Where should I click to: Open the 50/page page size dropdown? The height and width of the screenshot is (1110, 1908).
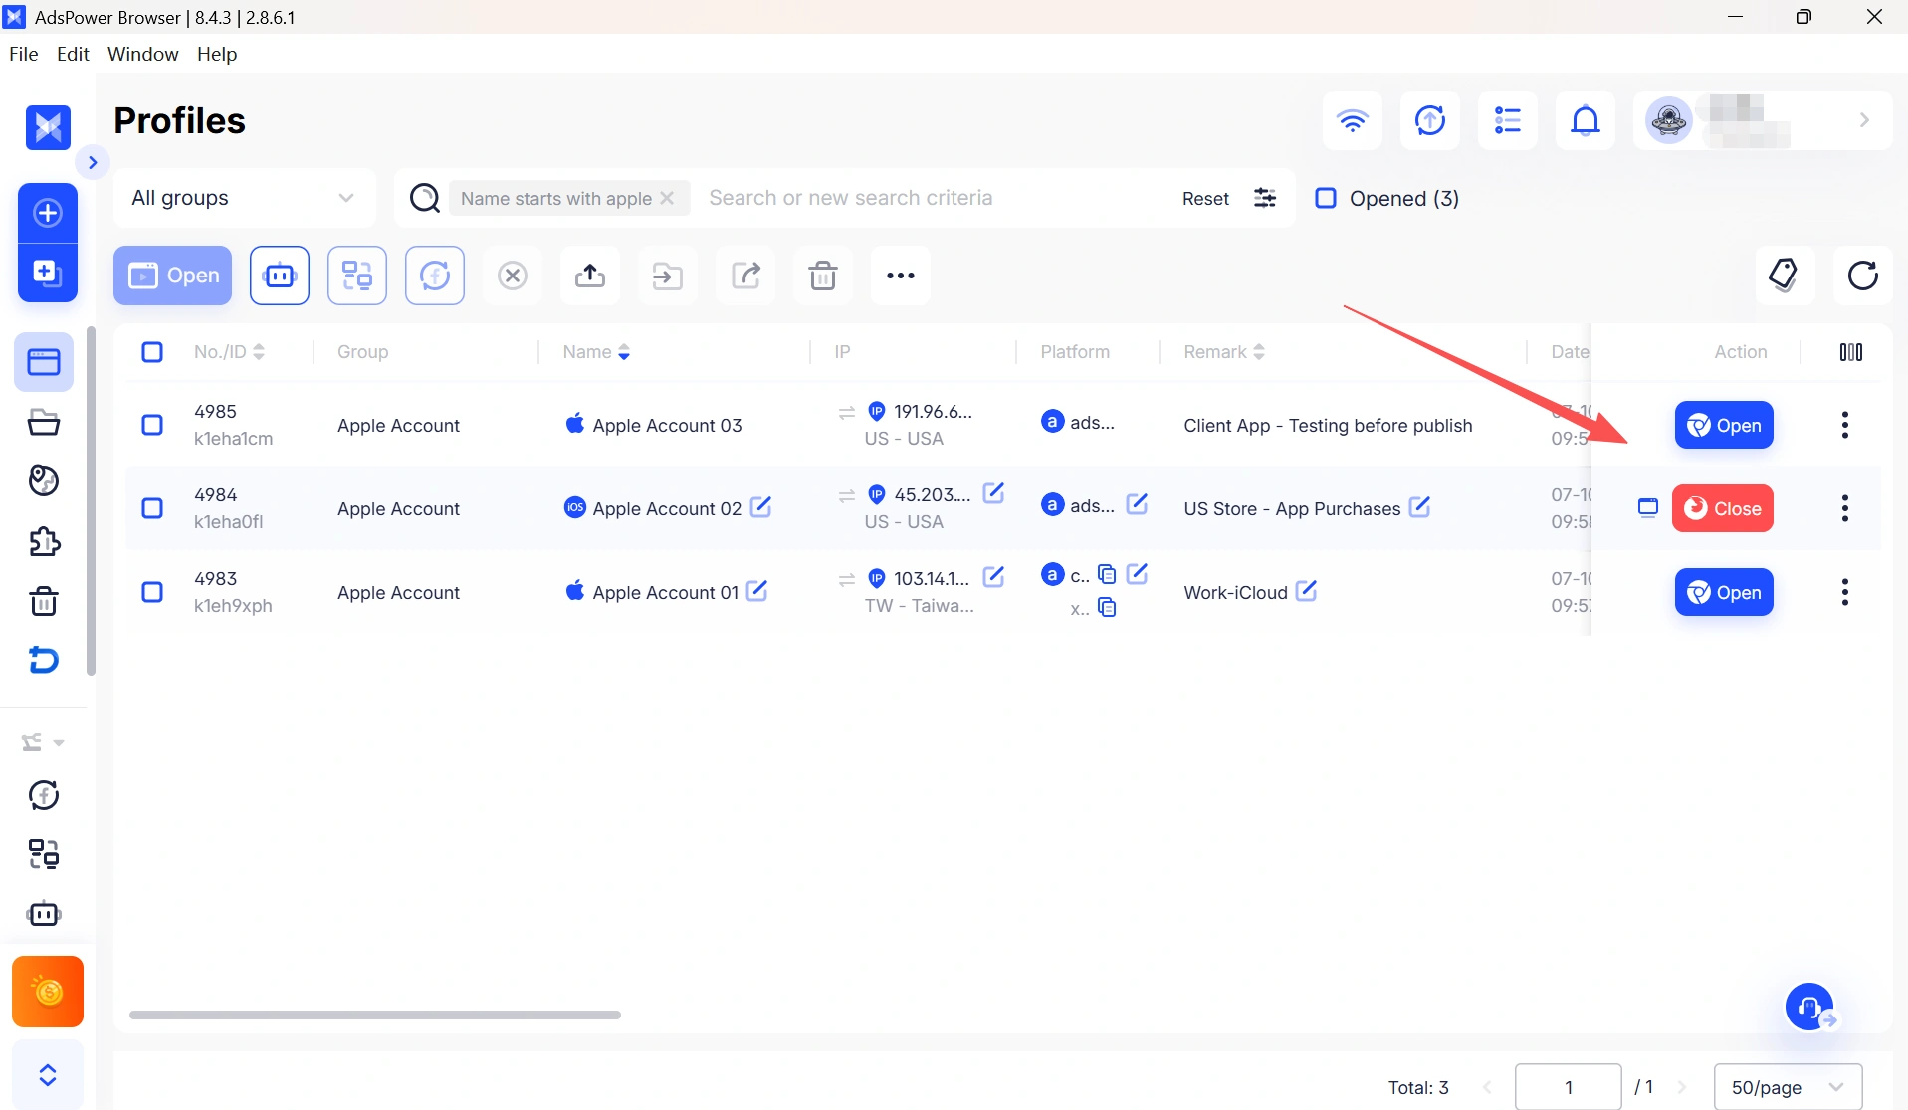[1788, 1087]
